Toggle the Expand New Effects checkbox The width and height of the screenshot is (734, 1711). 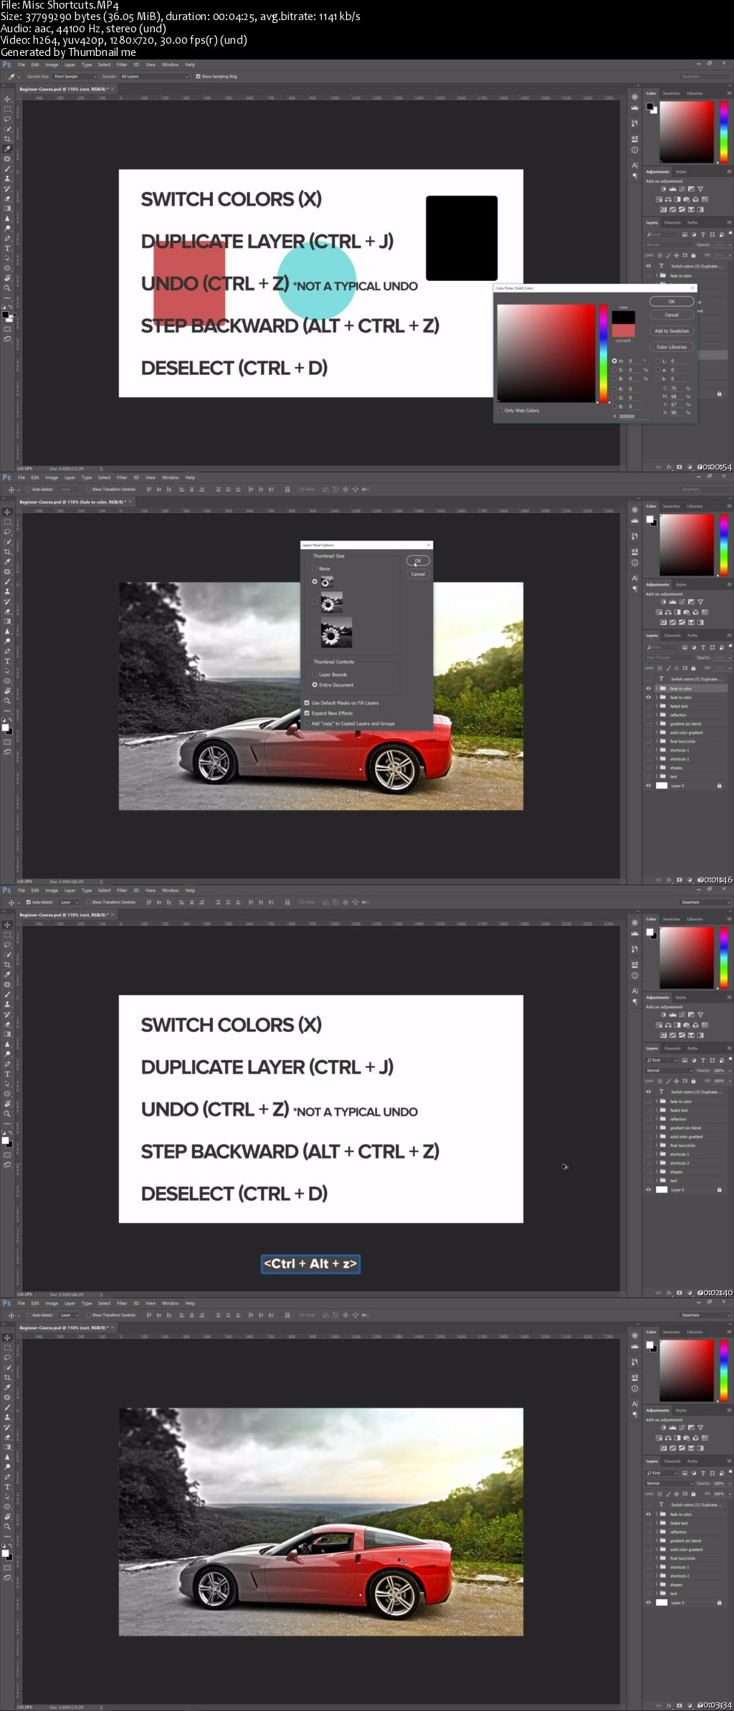(307, 713)
